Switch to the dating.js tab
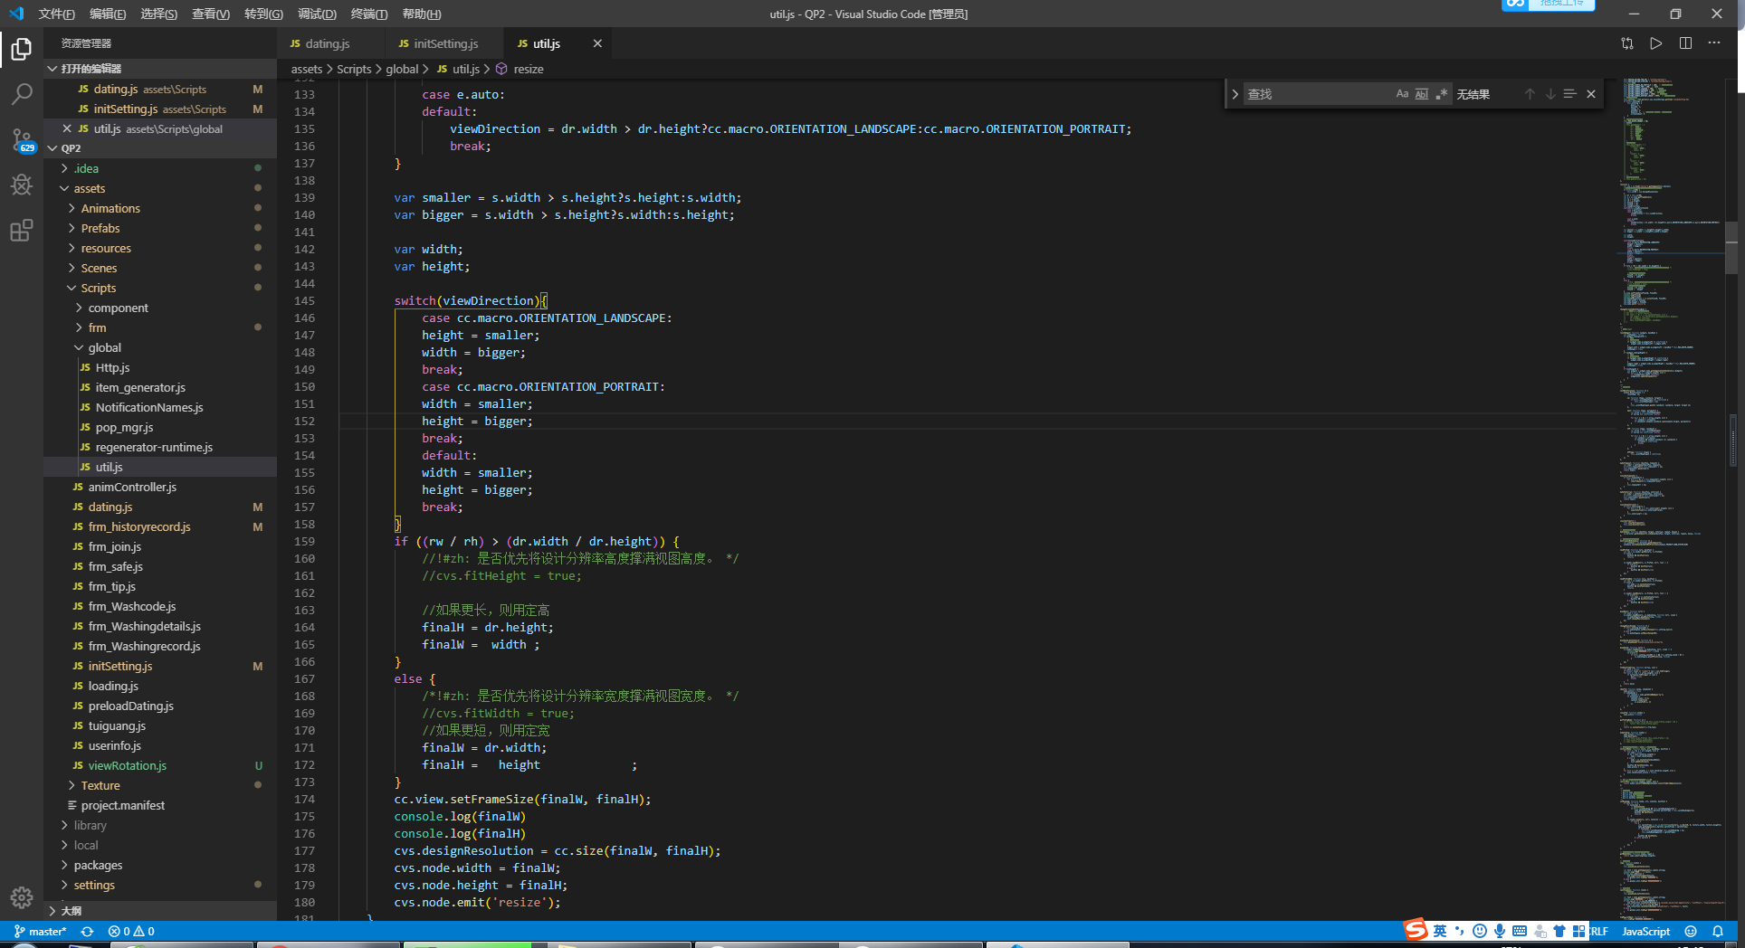This screenshot has height=948, width=1745. (x=327, y=43)
